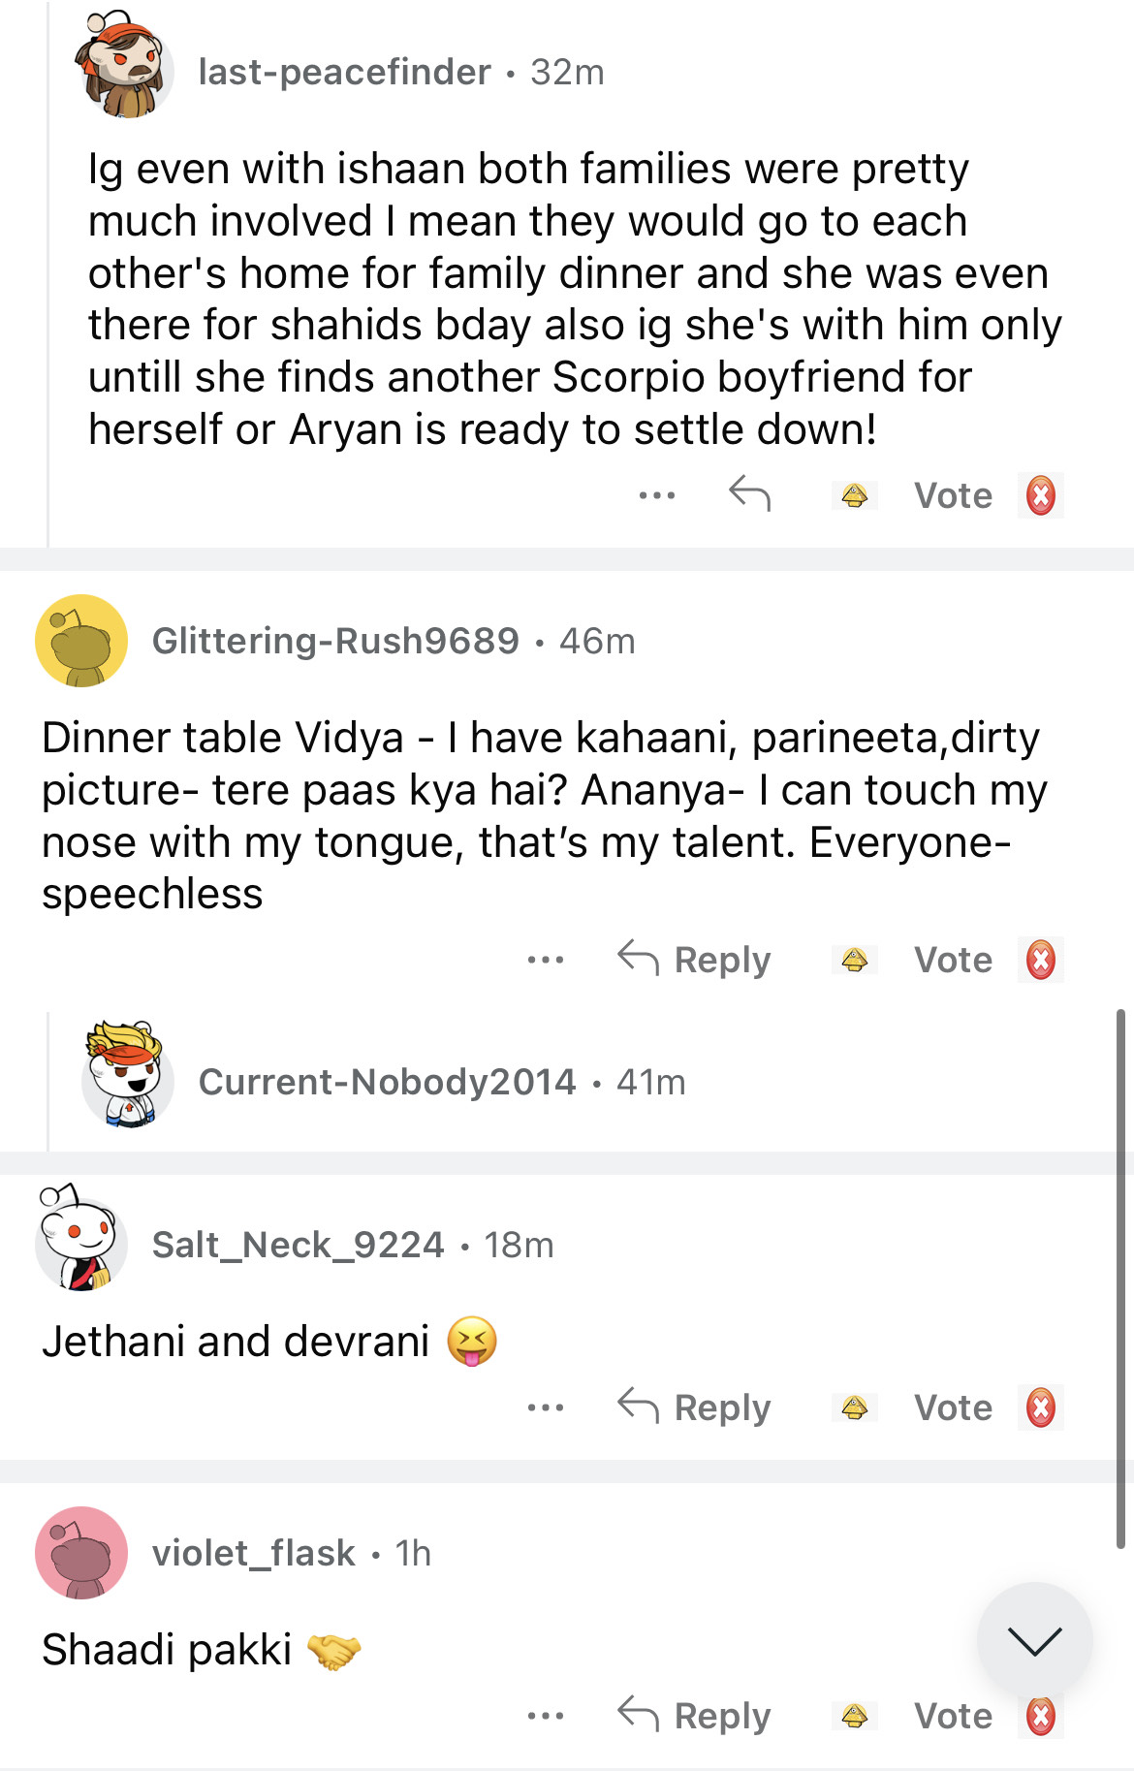Open more options on last-peacefinder's comment

[x=656, y=496]
